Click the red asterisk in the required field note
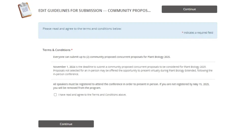Image resolution: width=238 pixels, height=139 pixels. point(183,32)
